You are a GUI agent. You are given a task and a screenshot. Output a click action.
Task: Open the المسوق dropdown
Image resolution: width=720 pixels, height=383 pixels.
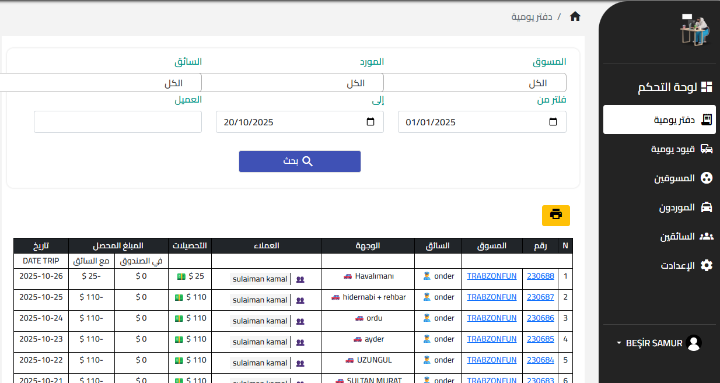coord(474,83)
